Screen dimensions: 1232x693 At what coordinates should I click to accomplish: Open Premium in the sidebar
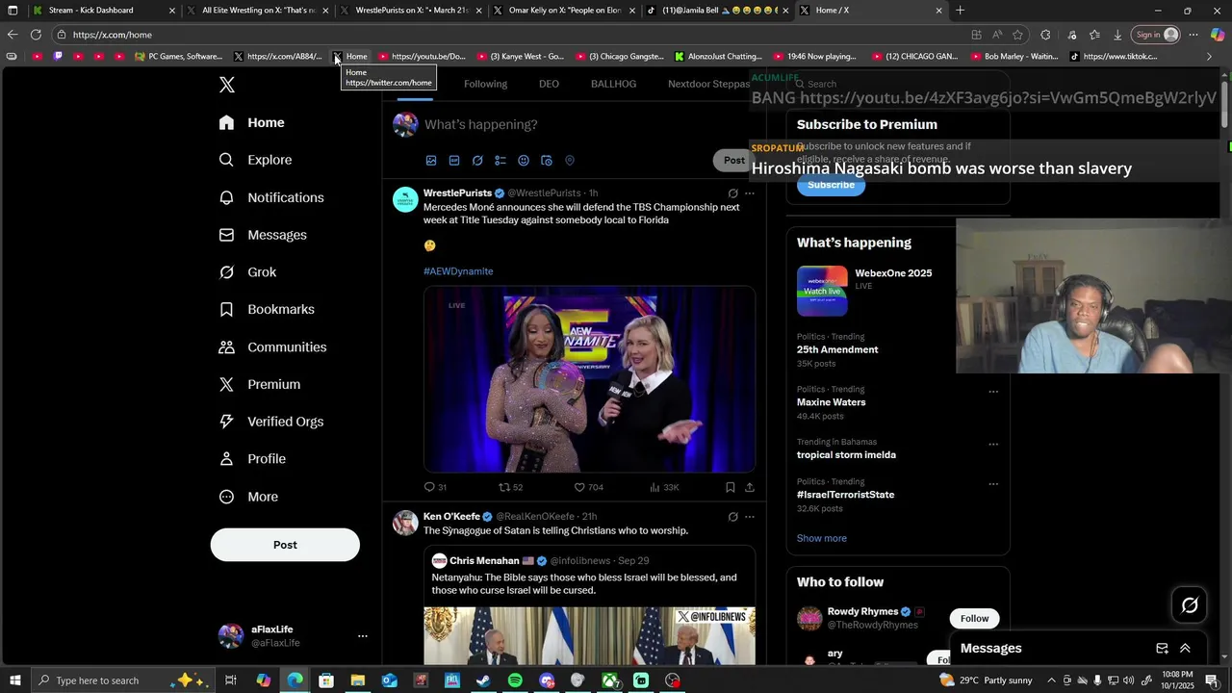260,384
